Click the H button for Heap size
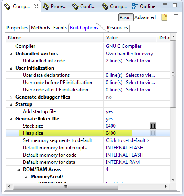 click(153, 133)
